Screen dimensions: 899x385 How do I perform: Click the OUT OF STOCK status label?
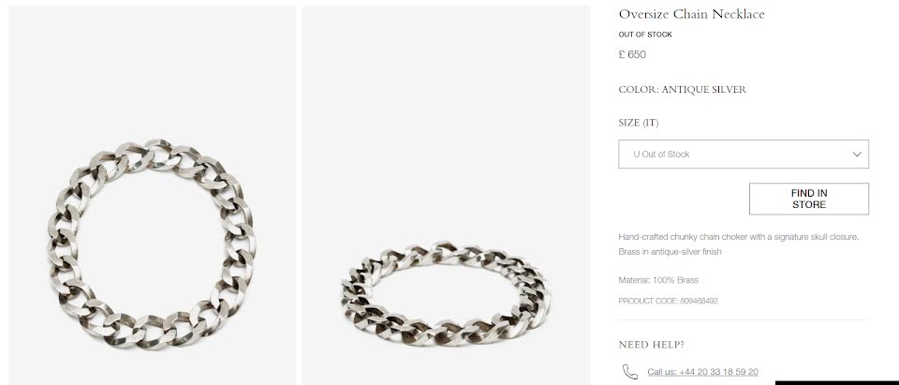coord(645,35)
